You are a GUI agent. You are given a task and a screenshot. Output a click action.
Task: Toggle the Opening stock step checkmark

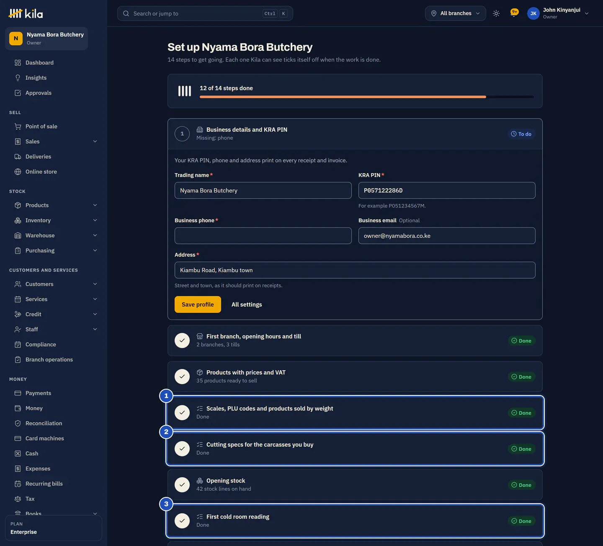point(182,485)
